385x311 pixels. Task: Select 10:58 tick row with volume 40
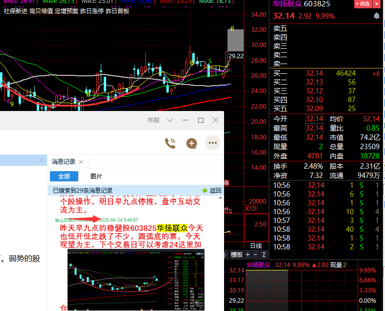327,229
